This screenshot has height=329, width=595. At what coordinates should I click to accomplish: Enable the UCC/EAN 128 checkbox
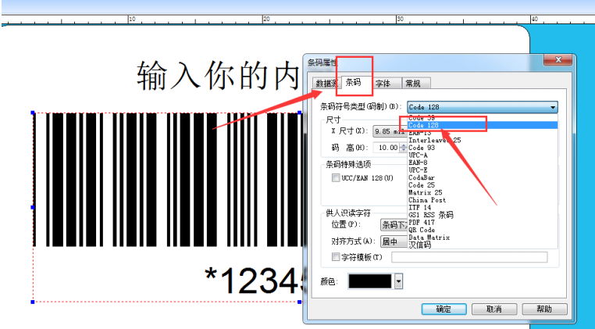336,178
